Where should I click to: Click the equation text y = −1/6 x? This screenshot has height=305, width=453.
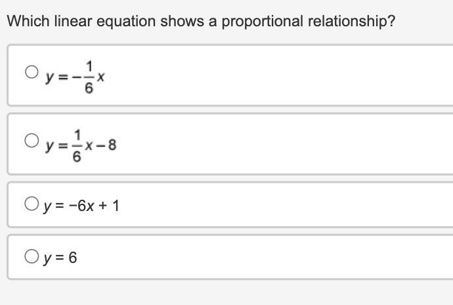coord(75,77)
